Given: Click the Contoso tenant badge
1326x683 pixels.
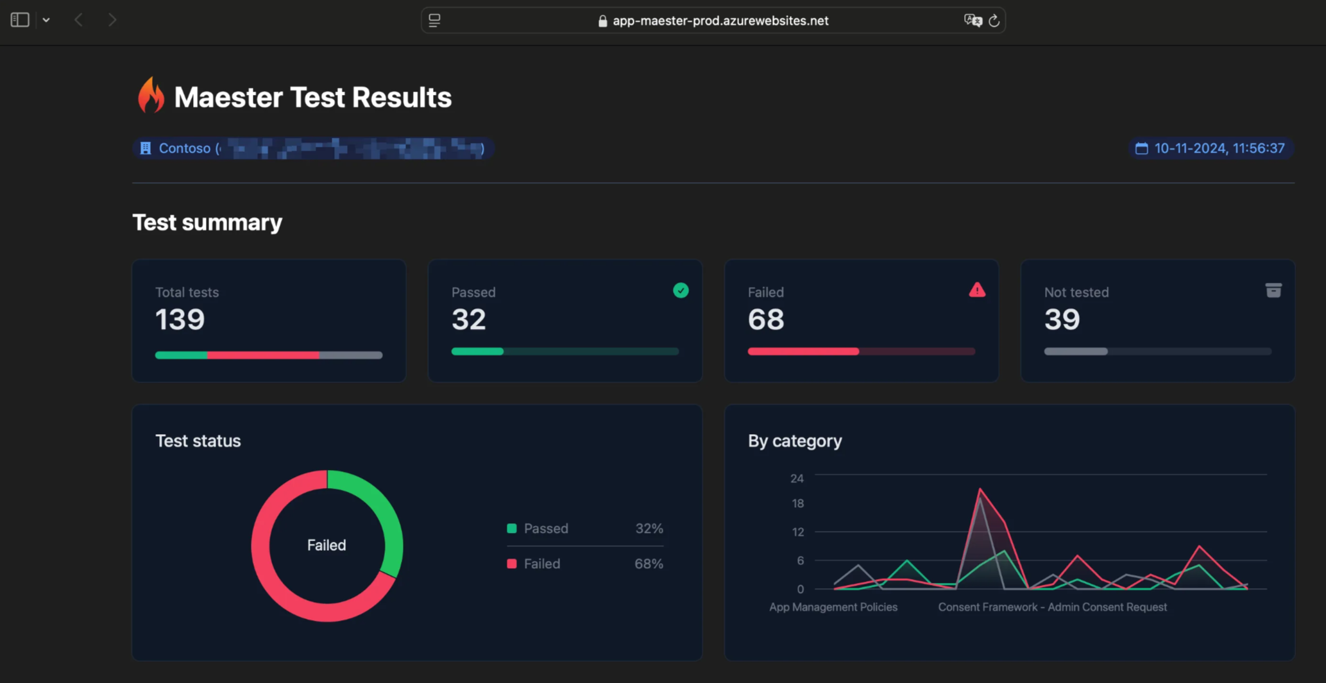Looking at the screenshot, I should click(313, 149).
